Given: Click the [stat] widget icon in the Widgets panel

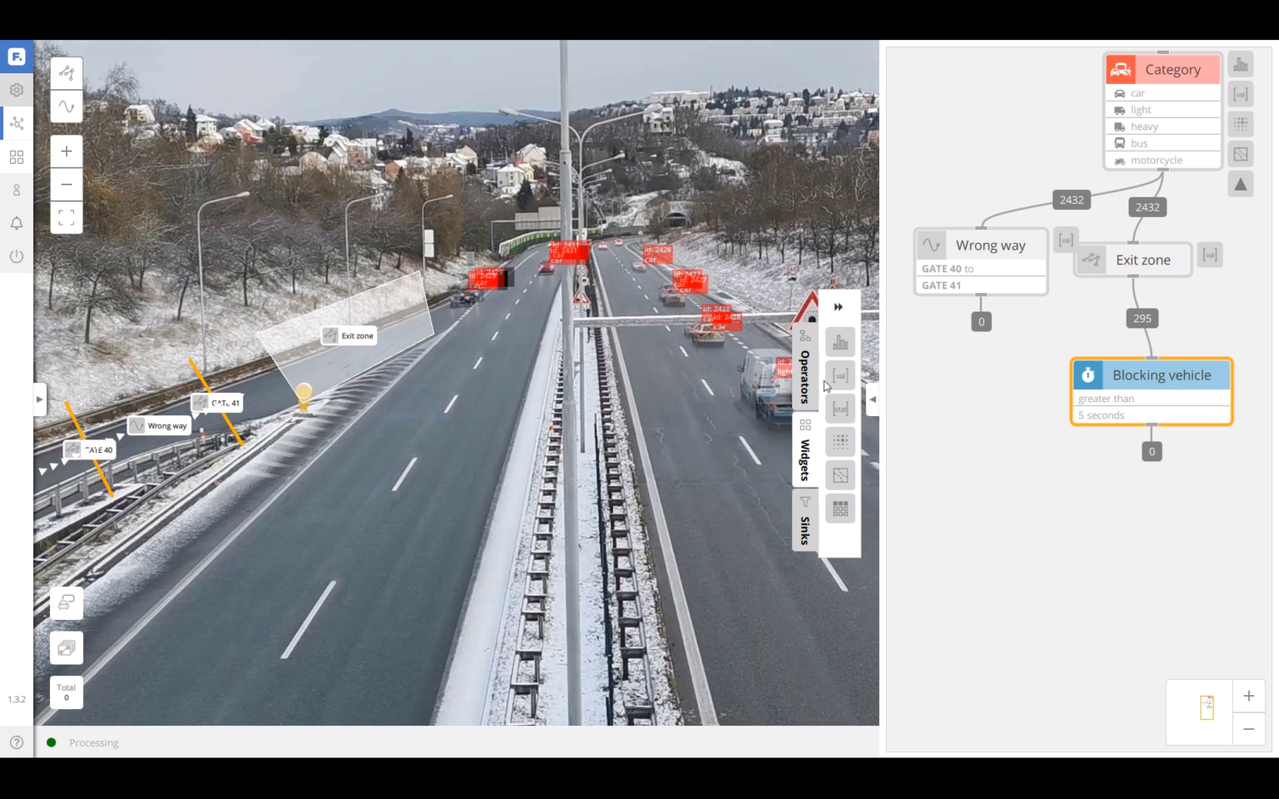Looking at the screenshot, I should (x=839, y=408).
